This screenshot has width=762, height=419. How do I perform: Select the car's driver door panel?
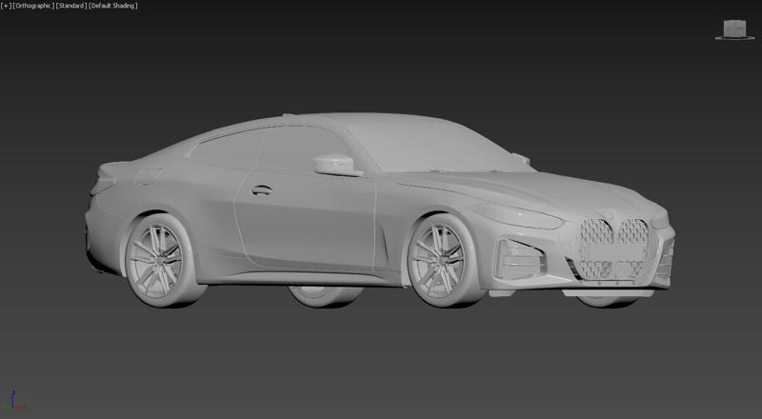(306, 221)
